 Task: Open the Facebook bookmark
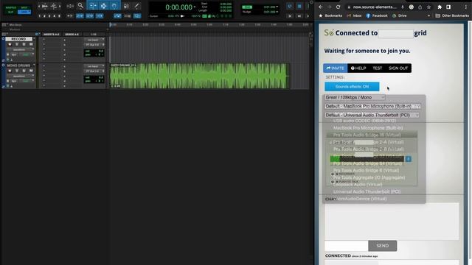(377, 15)
